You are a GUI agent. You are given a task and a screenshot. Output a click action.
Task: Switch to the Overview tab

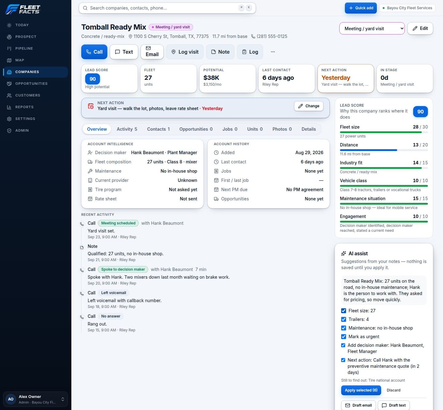(97, 129)
